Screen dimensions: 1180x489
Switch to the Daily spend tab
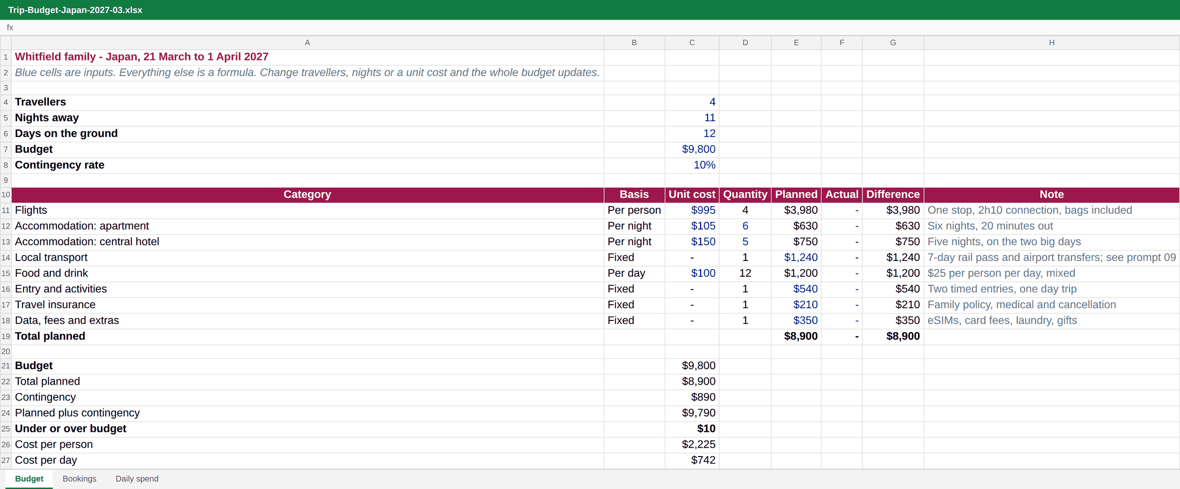click(137, 479)
